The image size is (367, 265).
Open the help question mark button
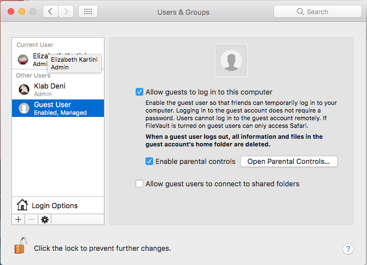point(348,249)
